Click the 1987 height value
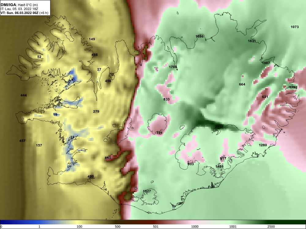The width and height of the screenshot is (306, 229). (266, 63)
